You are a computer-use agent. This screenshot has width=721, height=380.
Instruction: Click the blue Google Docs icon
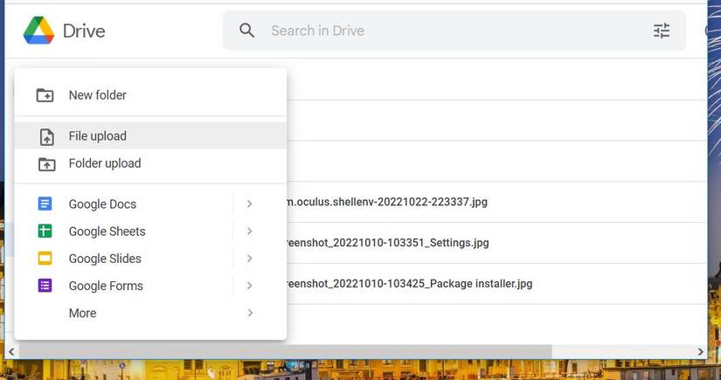[x=45, y=204]
